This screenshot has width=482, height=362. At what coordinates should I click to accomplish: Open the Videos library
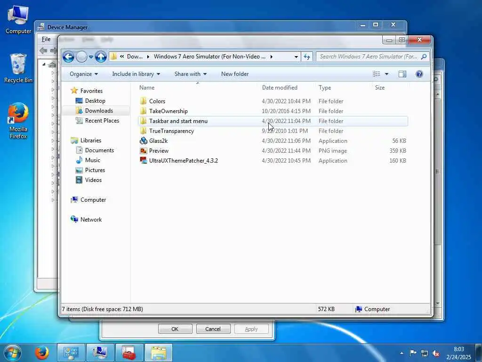click(x=93, y=180)
